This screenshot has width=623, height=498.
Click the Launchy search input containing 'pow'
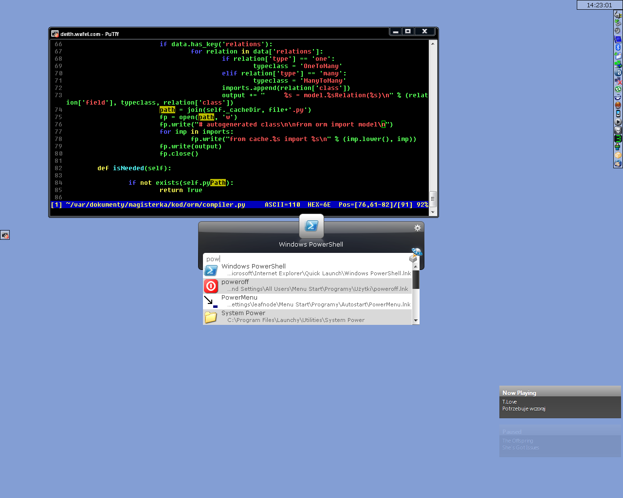[306, 259]
